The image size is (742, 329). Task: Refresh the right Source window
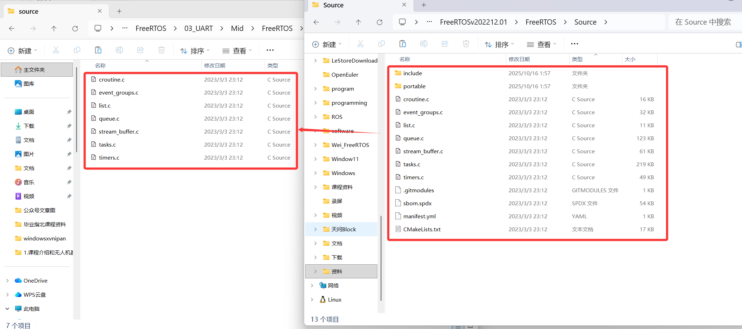point(379,22)
